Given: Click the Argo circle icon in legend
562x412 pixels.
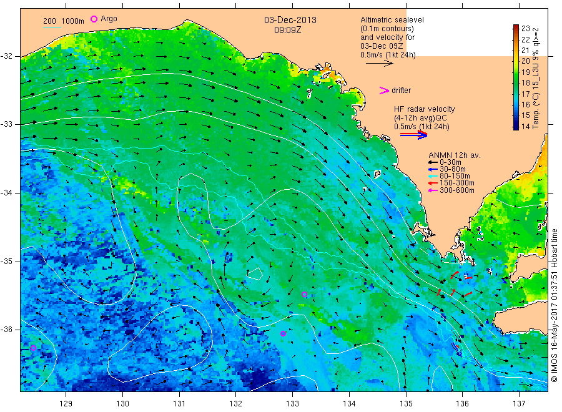Looking at the screenshot, I should click(x=94, y=19).
